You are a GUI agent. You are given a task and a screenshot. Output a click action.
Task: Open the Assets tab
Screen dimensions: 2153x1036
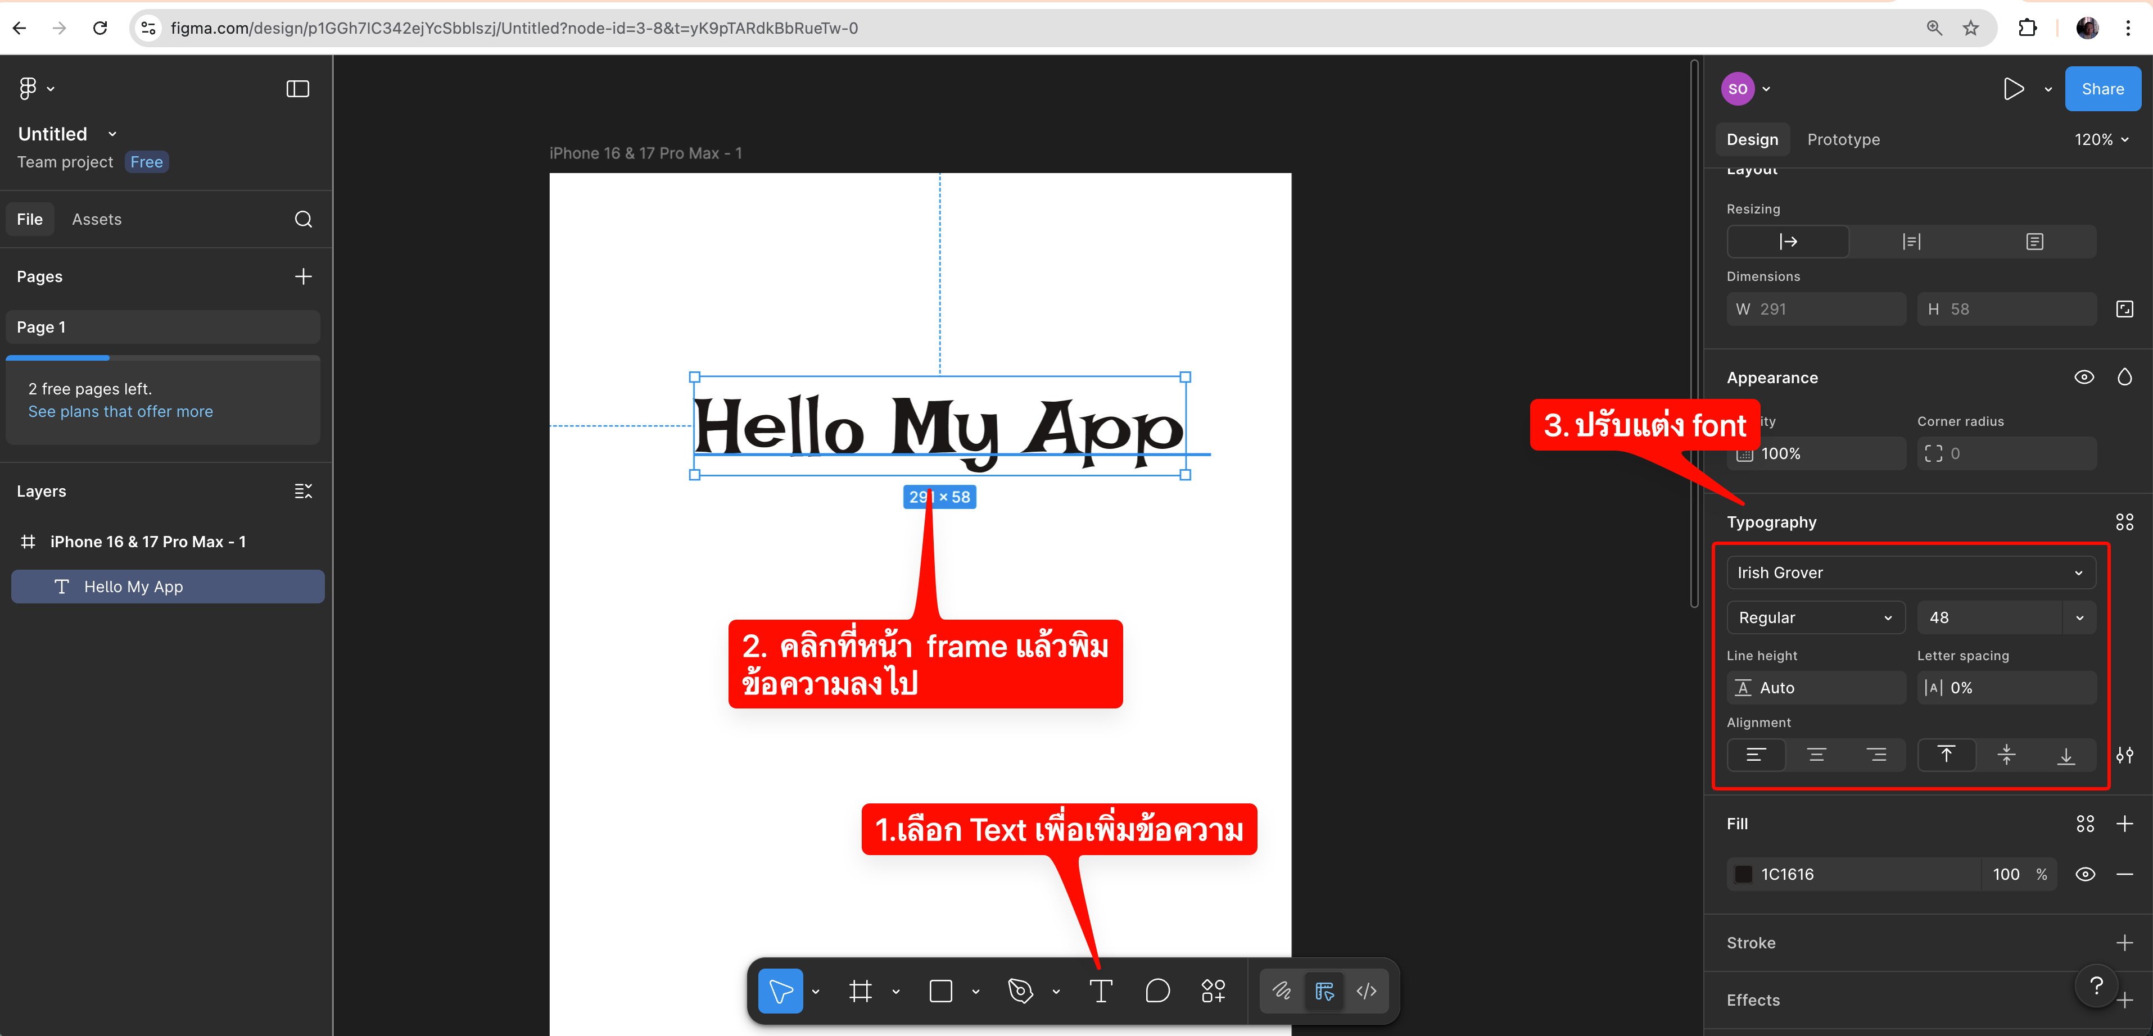[x=96, y=219]
